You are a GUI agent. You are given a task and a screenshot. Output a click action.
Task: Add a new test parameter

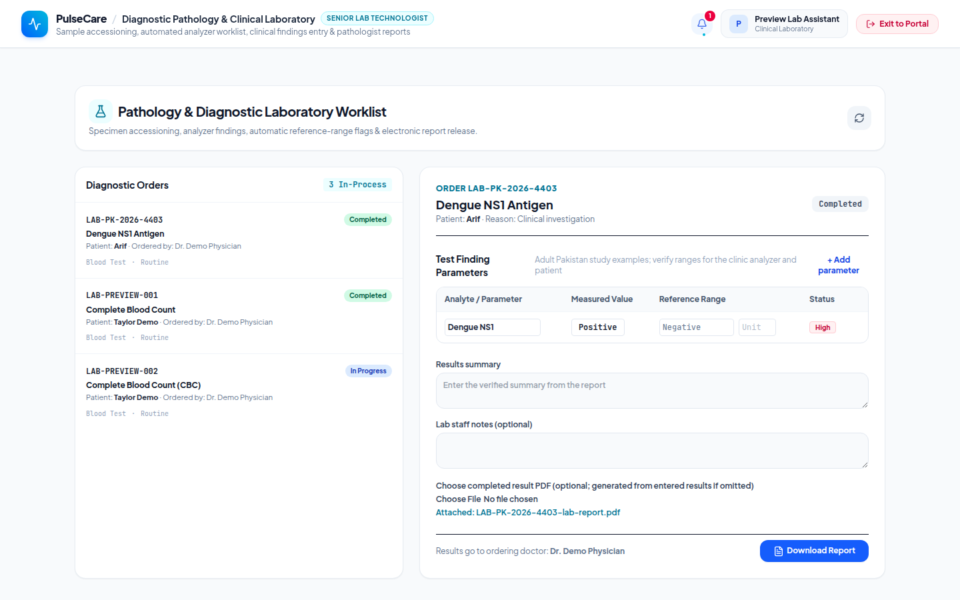tap(839, 265)
